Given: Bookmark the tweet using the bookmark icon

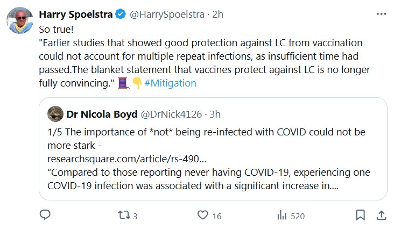Looking at the screenshot, I should coord(360,215).
